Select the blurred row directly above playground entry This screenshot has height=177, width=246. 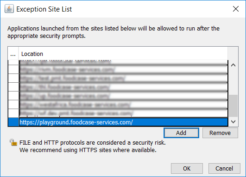tap(124, 113)
